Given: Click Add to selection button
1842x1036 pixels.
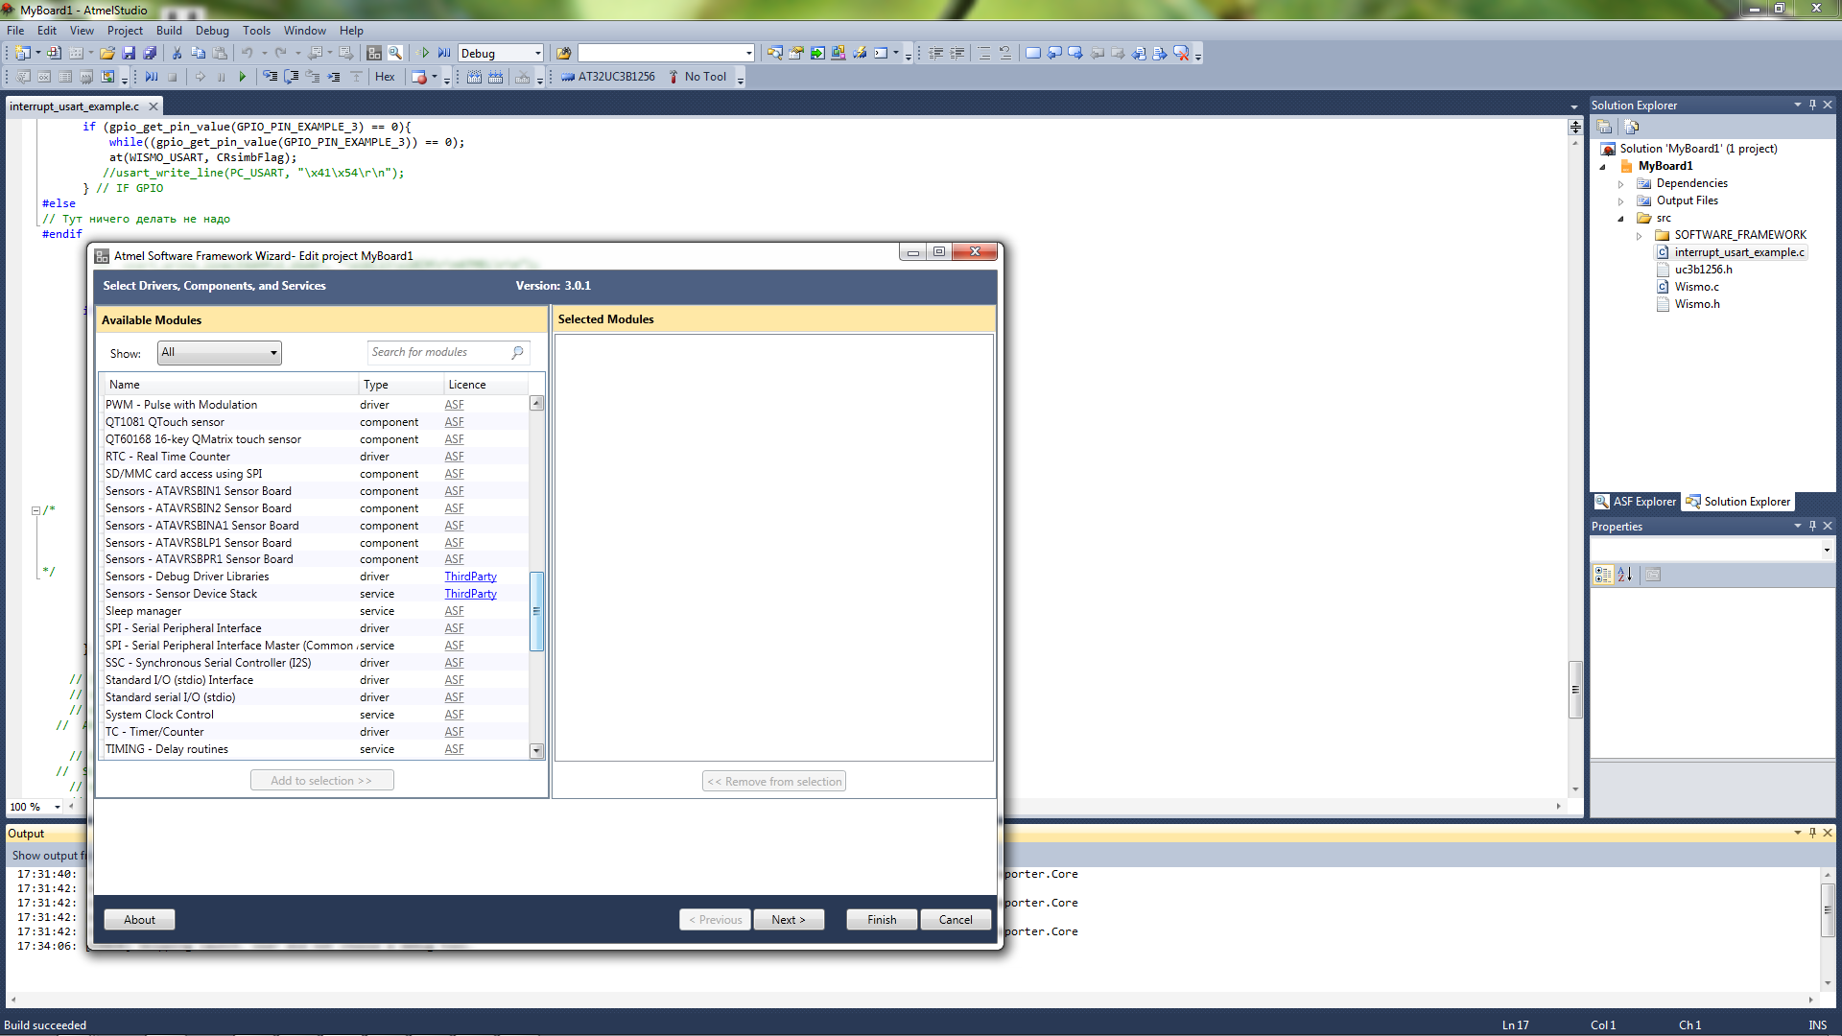Looking at the screenshot, I should click(x=321, y=781).
